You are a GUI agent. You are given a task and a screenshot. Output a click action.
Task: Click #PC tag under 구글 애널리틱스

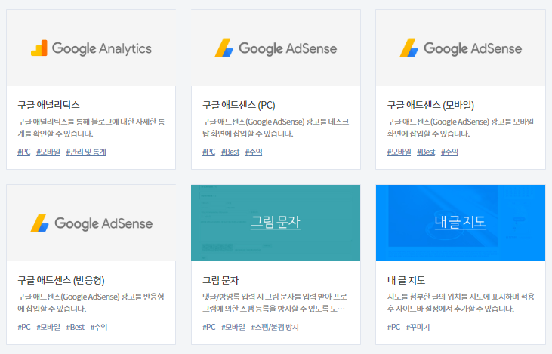pos(24,152)
